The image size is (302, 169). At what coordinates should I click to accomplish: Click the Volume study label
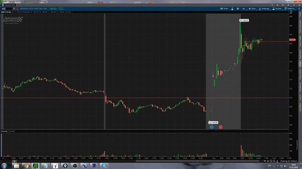click(x=4, y=131)
